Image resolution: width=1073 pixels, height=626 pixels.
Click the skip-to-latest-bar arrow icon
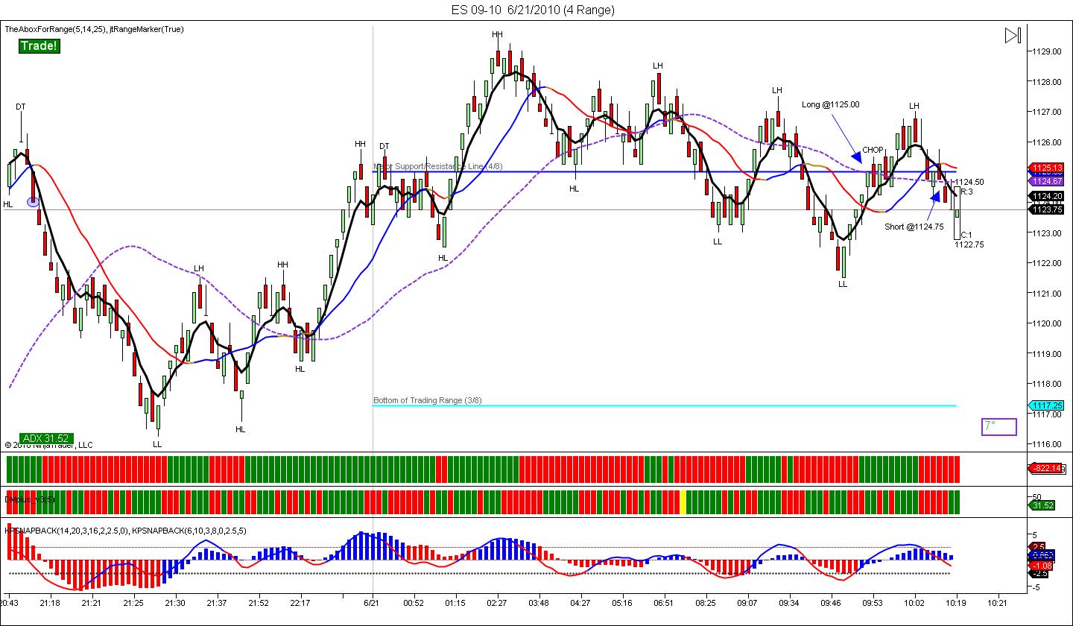1012,35
